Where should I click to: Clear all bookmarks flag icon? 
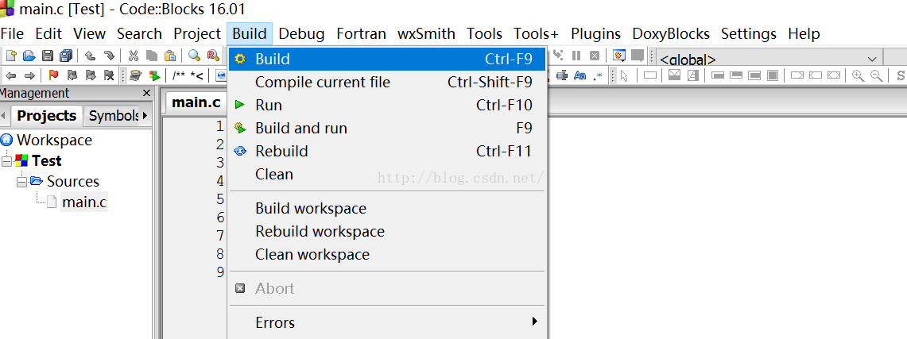pos(109,75)
